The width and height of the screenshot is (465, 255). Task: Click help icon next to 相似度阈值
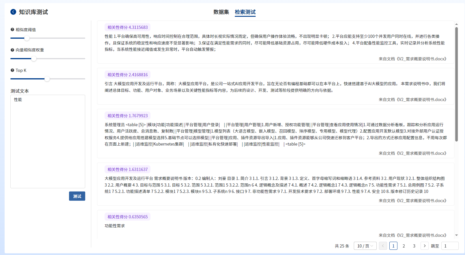(x=12, y=29)
